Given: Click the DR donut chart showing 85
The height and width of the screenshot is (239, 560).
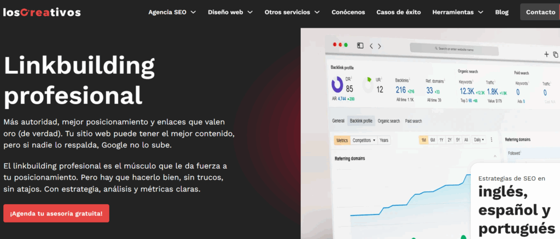Looking at the screenshot, I should click(x=337, y=85).
